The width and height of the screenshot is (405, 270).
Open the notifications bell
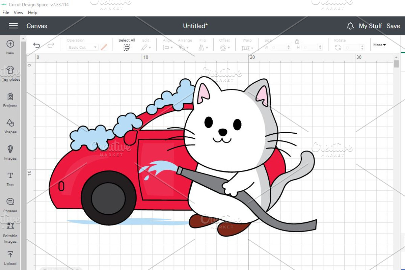(350, 26)
